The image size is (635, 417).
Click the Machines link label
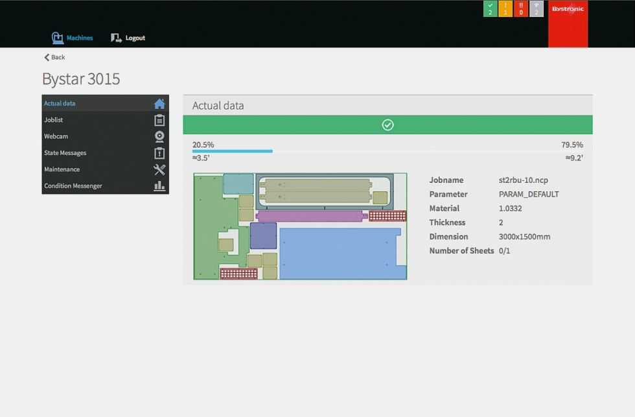click(80, 38)
